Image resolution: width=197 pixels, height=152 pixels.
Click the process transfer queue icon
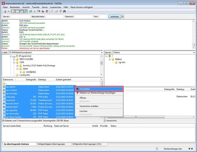[35, 11]
